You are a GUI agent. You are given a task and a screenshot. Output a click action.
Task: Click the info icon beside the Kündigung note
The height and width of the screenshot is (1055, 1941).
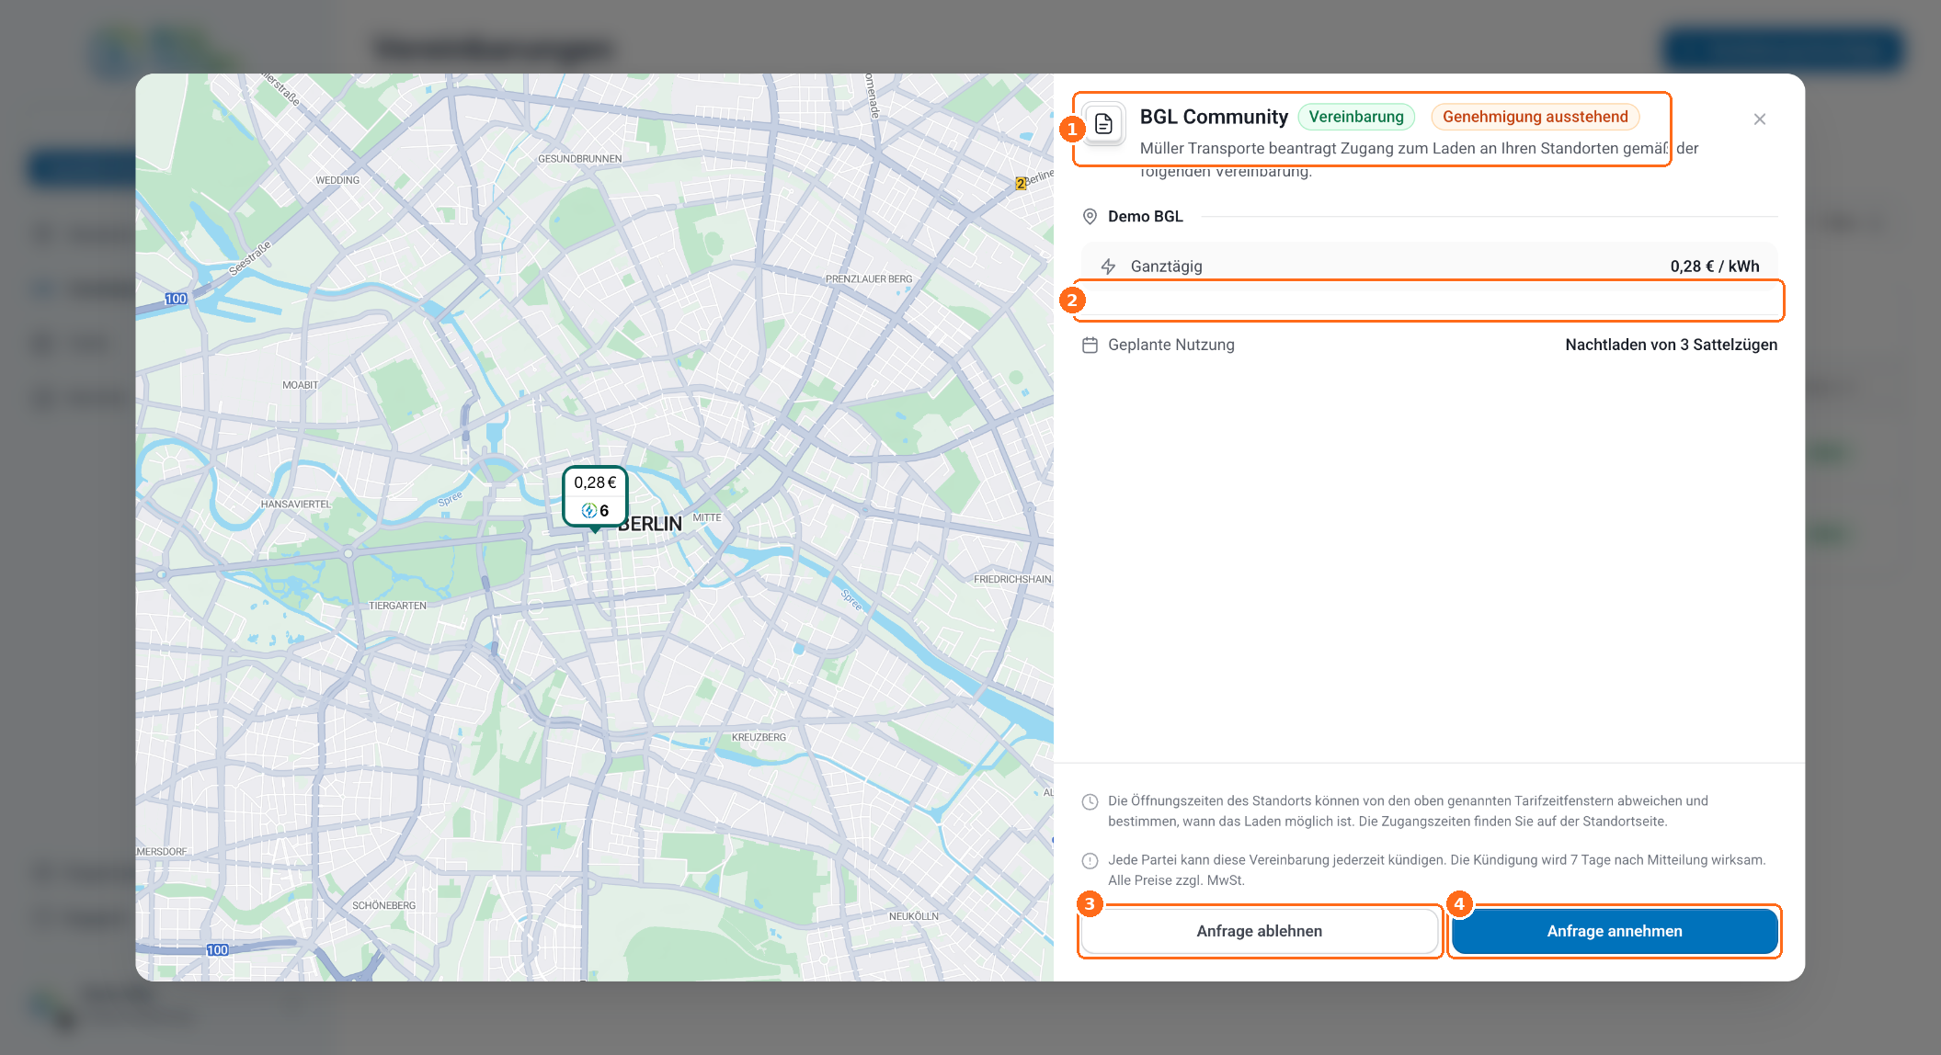pos(1090,861)
